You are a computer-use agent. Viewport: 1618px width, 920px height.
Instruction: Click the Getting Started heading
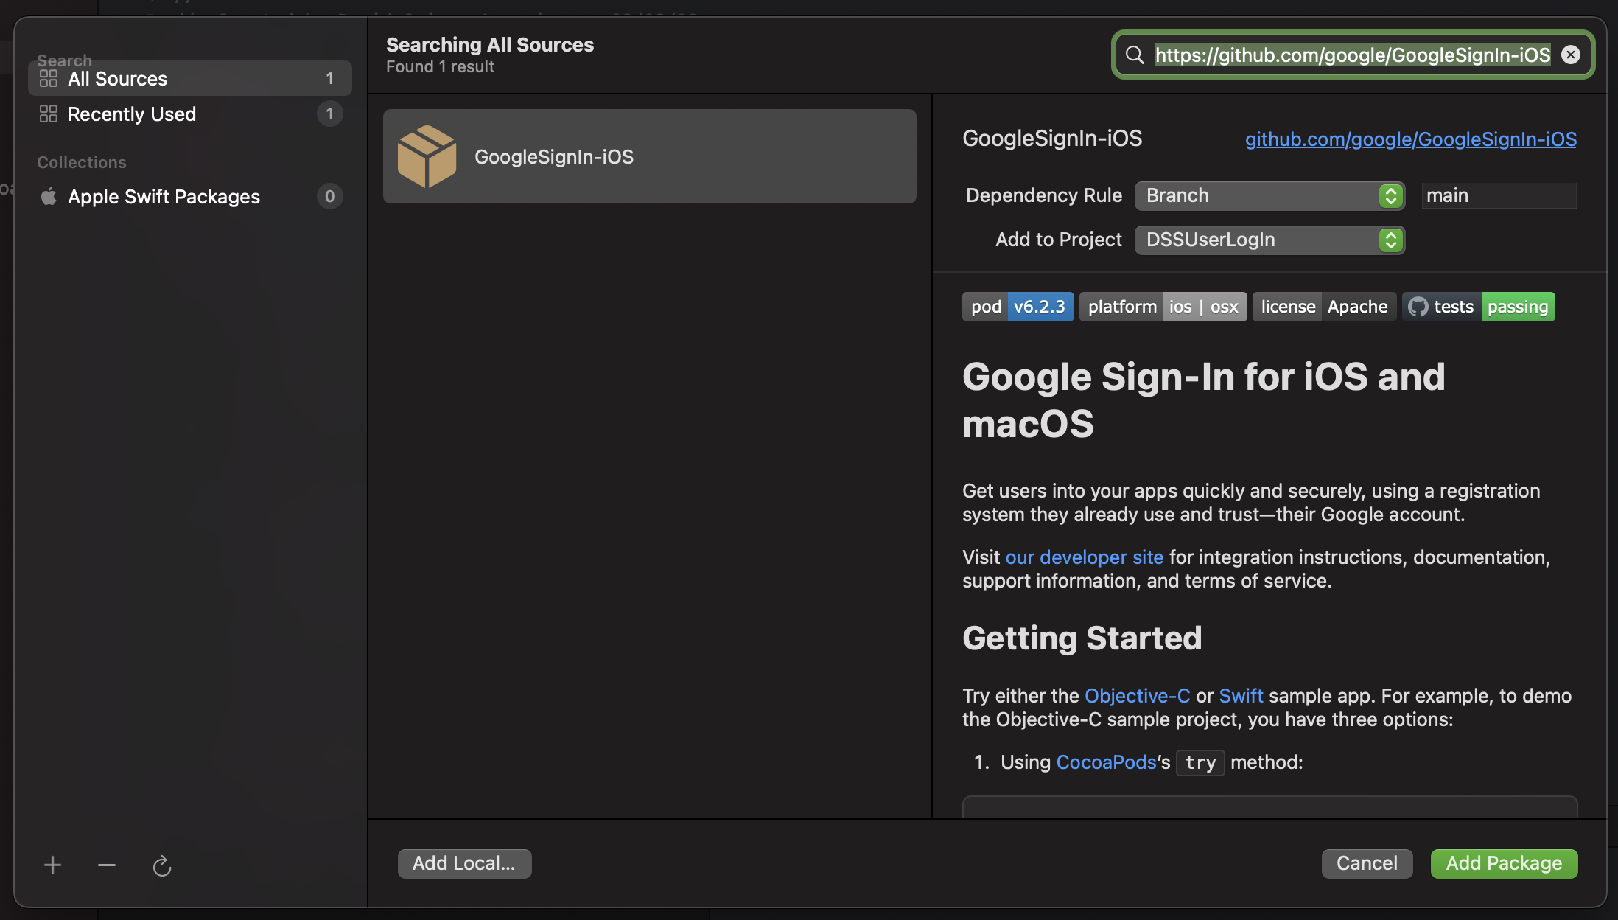pos(1082,638)
